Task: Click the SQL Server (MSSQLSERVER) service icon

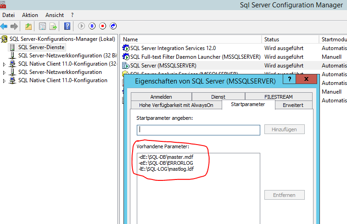Action: (126, 66)
